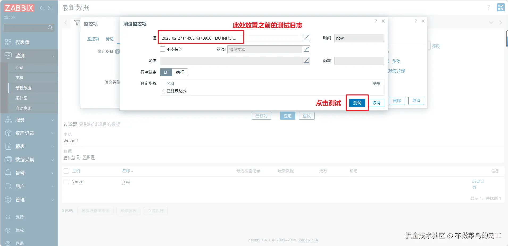
Task: Open the multiline editor pencil for value (值)
Action: (x=306, y=38)
